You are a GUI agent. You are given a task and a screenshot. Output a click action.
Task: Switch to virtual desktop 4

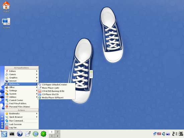[58, 136]
